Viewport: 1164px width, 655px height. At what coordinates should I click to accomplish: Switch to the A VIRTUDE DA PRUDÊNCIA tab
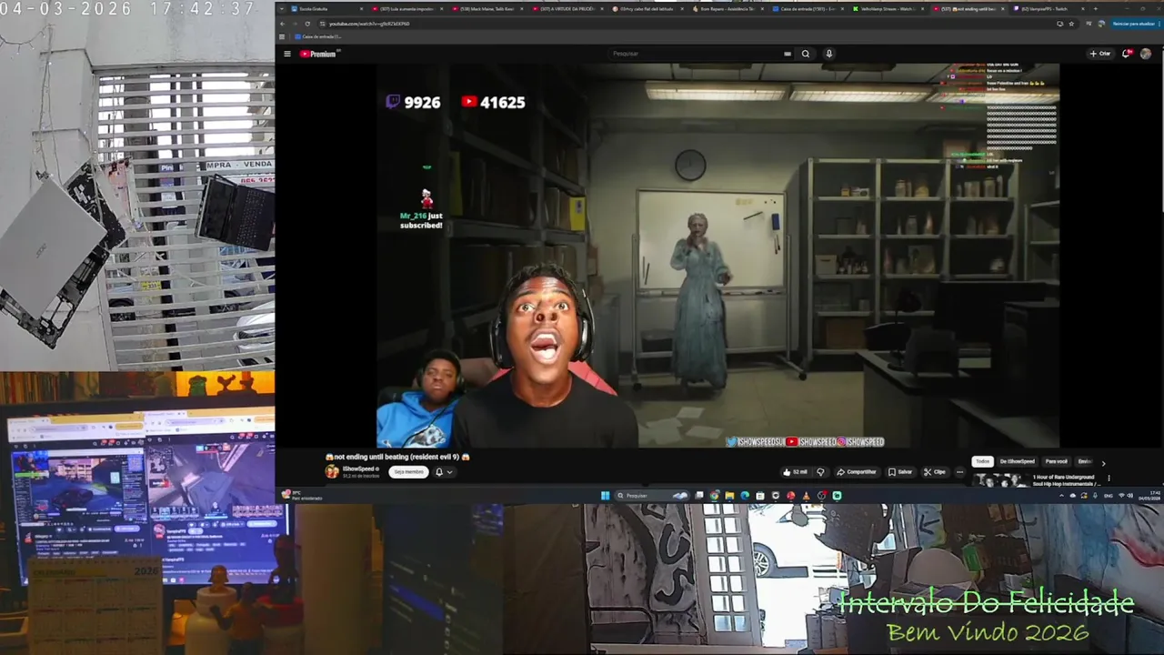[x=567, y=9]
